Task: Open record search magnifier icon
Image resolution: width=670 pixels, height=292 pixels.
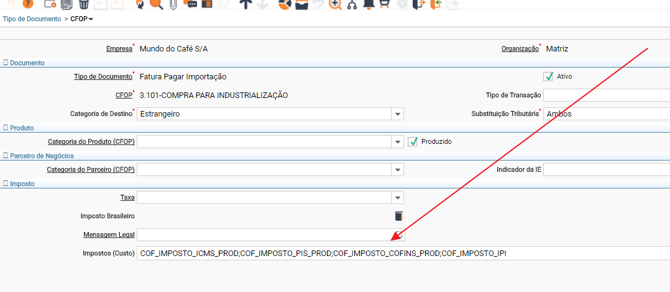Action: (x=157, y=4)
